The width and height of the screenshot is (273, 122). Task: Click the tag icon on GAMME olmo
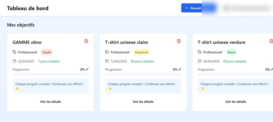click(14, 52)
